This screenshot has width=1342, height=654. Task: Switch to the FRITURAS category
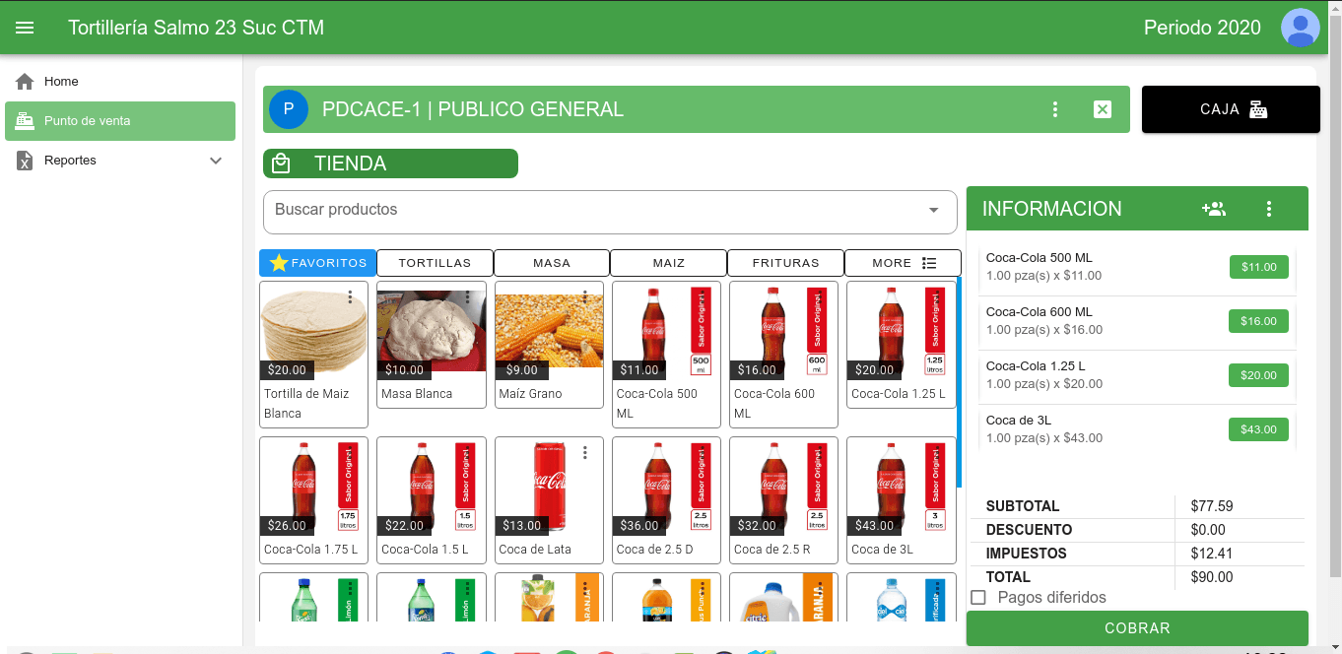tap(786, 263)
